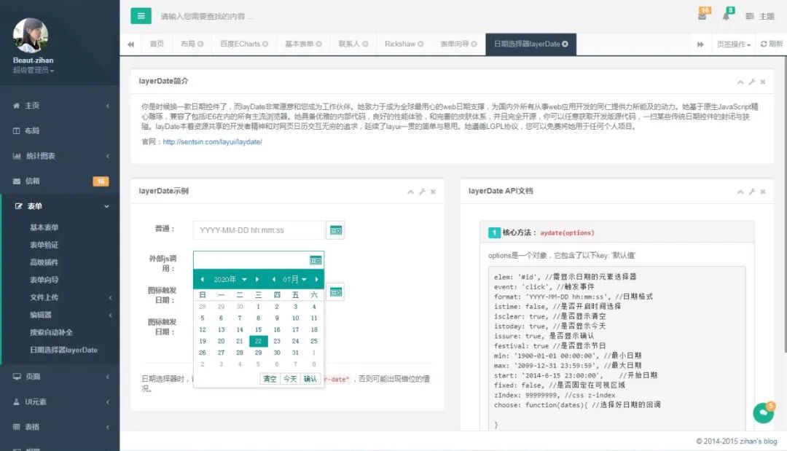Image resolution: width=787 pixels, height=451 pixels.
Task: Expand 文件上传 sidebar submenu
Action: pos(60,297)
